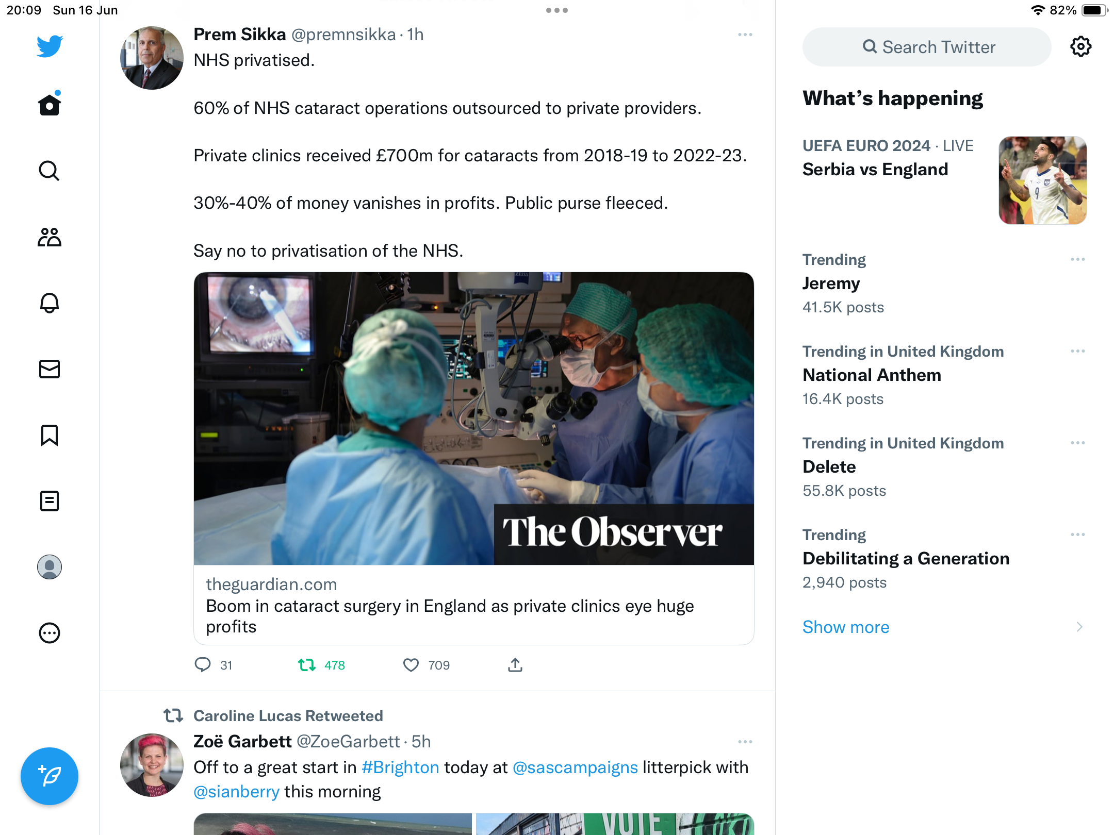The height and width of the screenshot is (835, 1114).
Task: Click 'theguardian.com' domain text
Action: coord(271,584)
